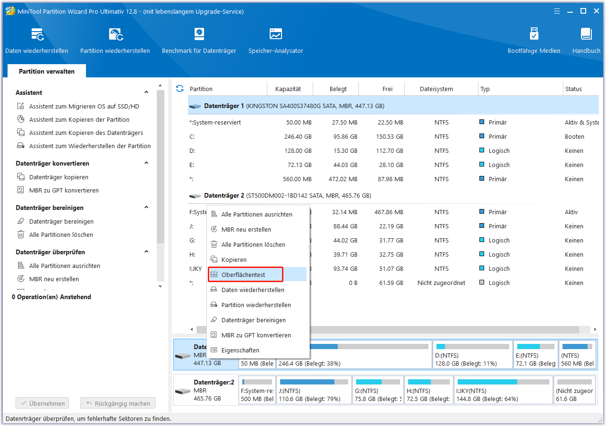
Task: Refresh the partition list
Action: [x=179, y=89]
